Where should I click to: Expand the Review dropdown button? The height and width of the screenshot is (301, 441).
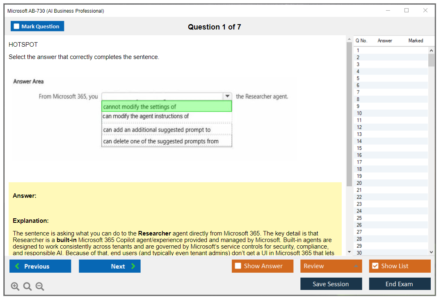(356, 266)
